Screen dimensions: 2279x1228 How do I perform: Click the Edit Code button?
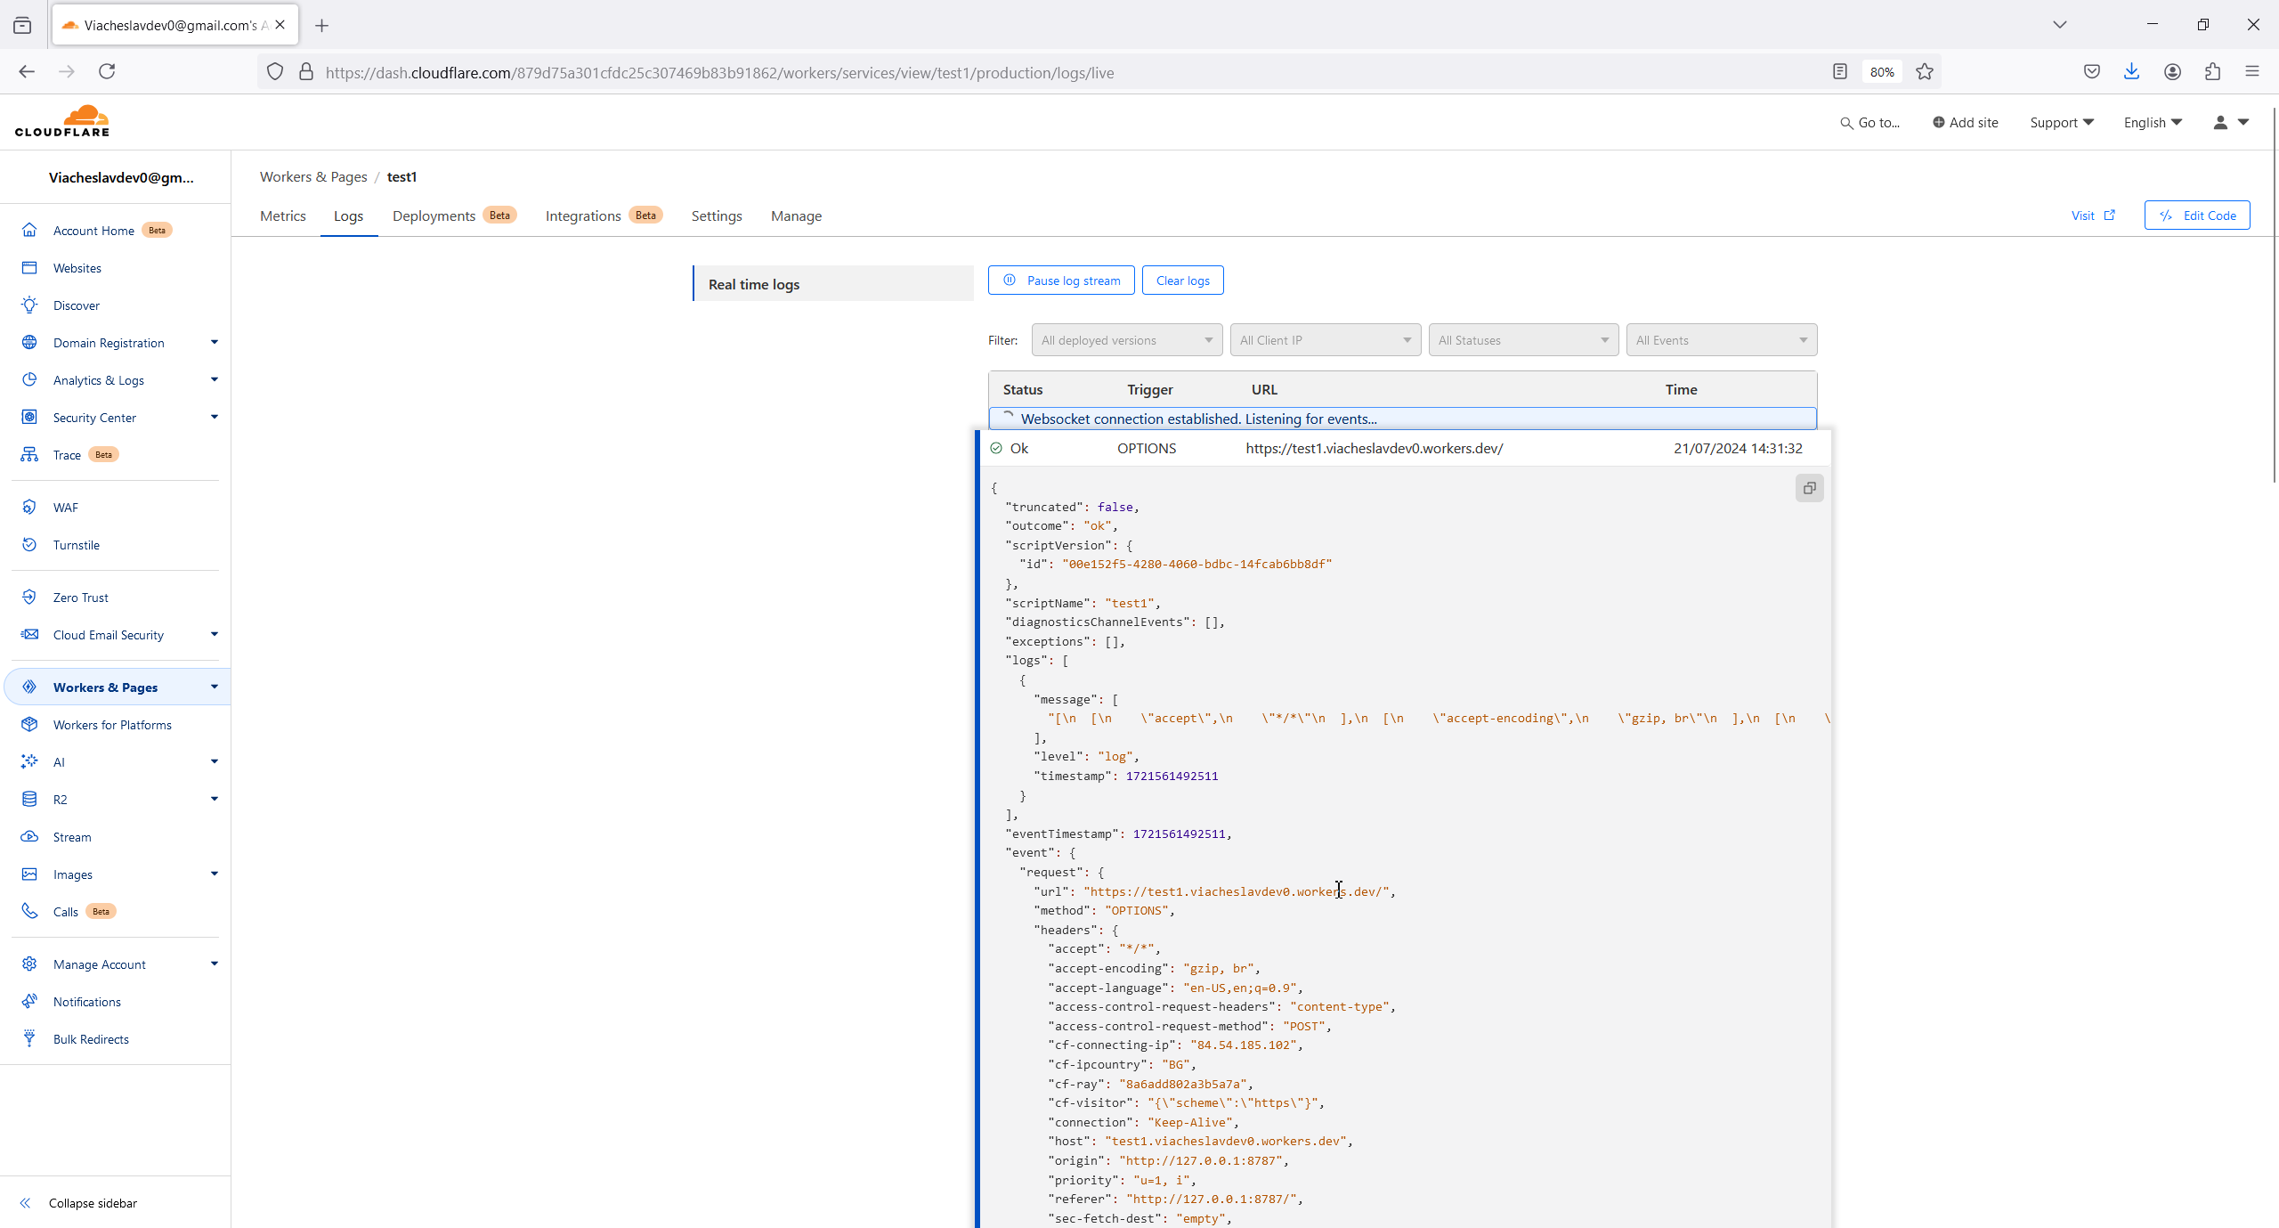pos(2196,216)
